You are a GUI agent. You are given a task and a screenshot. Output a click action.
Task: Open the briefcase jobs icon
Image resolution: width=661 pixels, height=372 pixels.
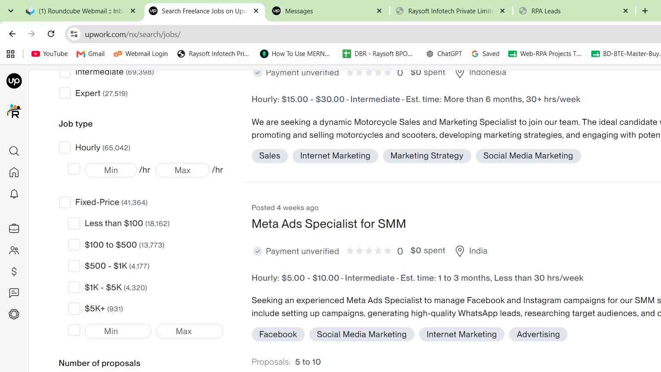[14, 229]
